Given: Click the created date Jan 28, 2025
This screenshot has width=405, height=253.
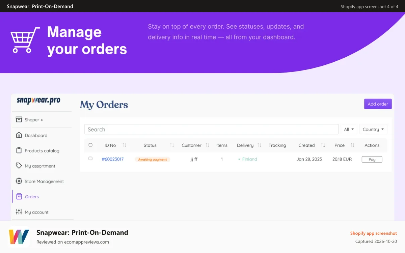Looking at the screenshot, I should 309,159.
